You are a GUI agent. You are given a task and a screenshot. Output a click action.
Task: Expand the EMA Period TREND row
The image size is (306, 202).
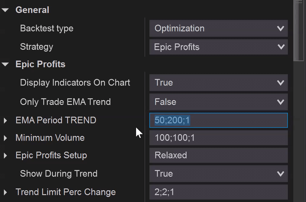click(x=5, y=121)
